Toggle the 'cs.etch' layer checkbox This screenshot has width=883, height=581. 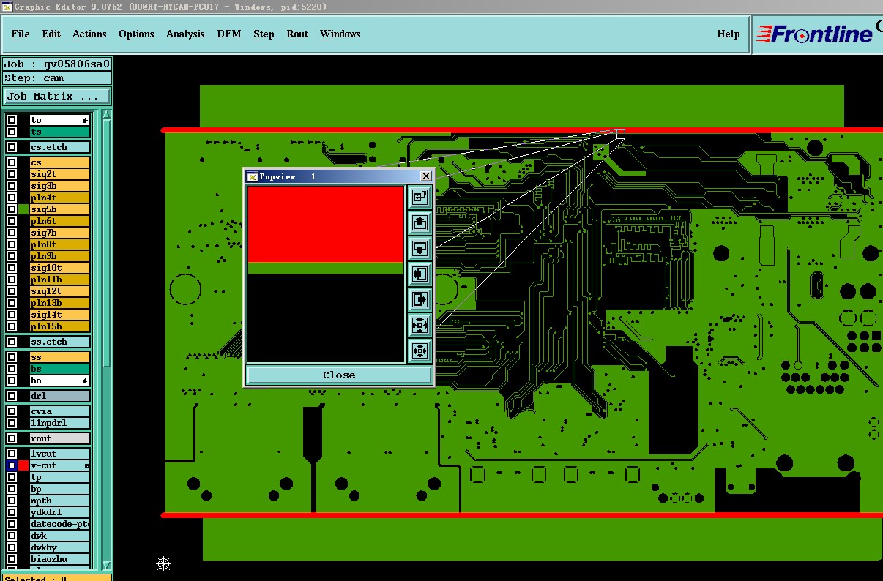12,147
